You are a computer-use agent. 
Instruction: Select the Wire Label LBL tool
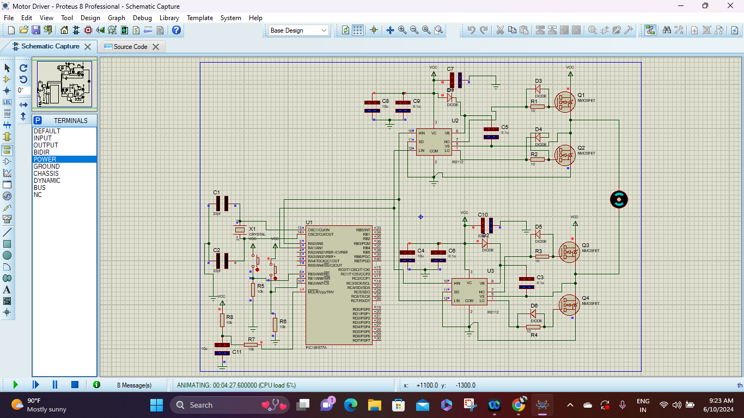[7, 102]
